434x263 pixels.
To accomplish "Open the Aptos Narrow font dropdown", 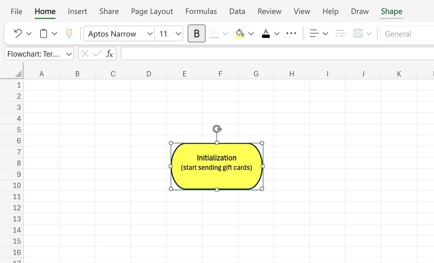I will 119,33.
